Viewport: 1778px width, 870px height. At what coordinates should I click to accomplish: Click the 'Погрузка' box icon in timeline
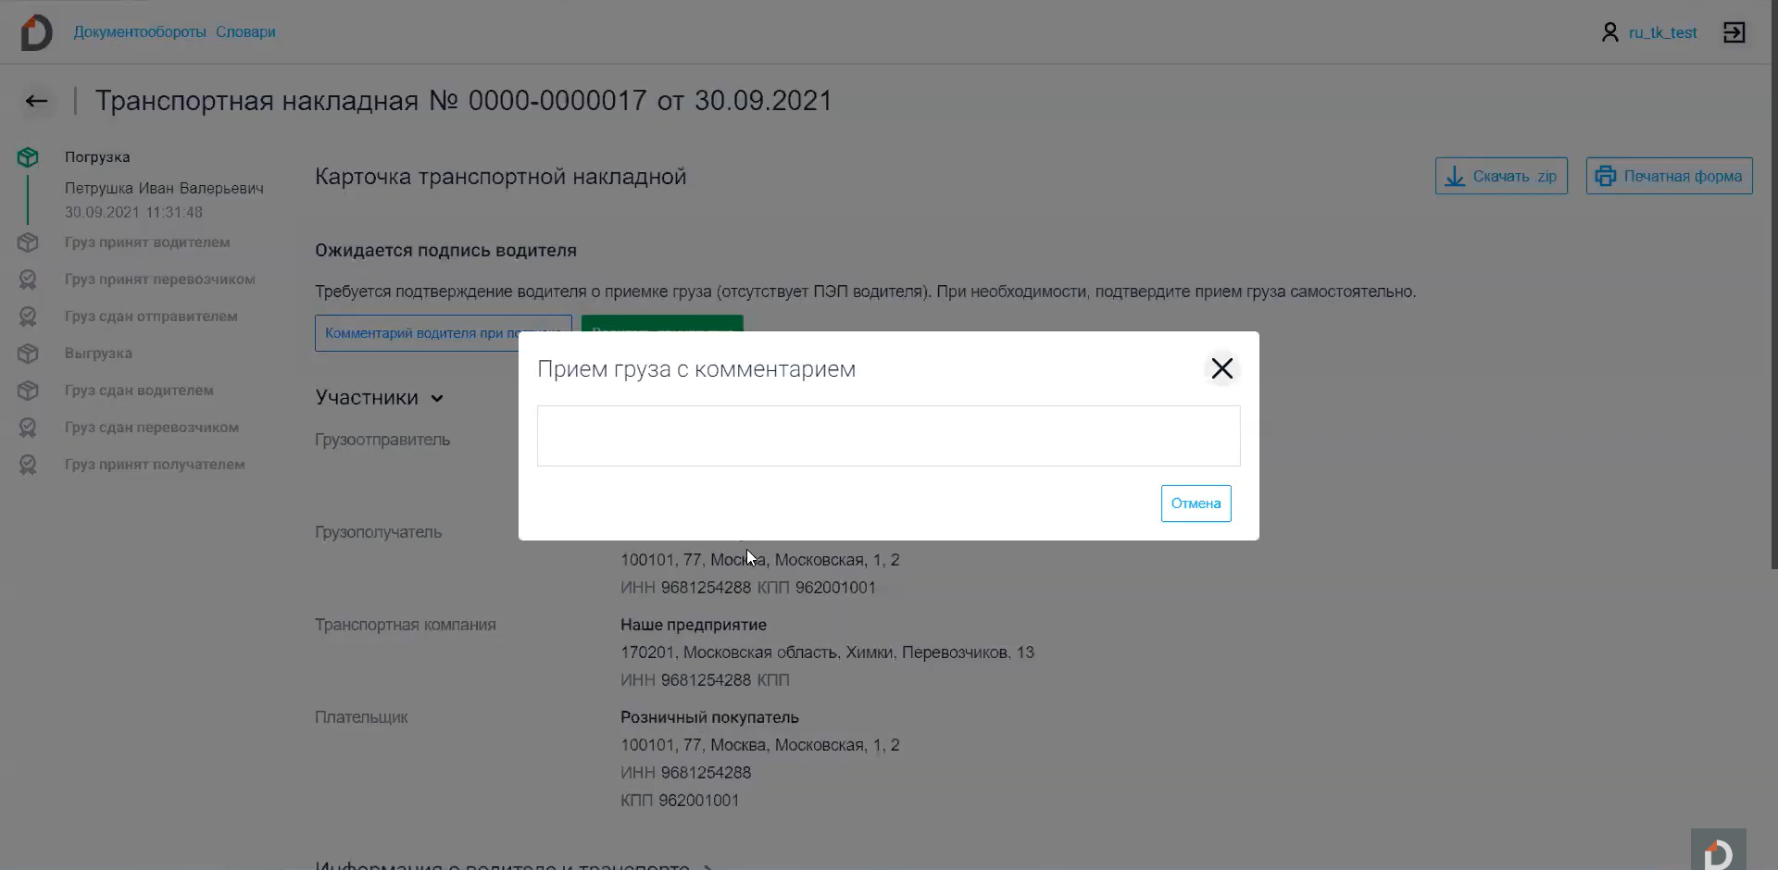28,157
